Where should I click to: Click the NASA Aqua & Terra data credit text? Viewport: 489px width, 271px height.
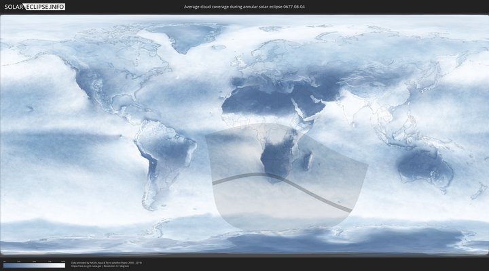[x=106, y=262]
